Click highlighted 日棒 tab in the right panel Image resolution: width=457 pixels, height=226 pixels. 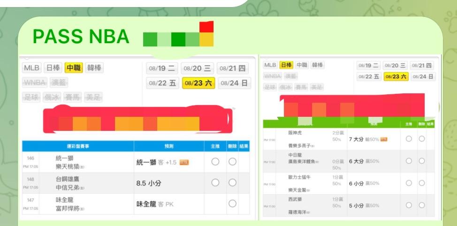(287, 65)
